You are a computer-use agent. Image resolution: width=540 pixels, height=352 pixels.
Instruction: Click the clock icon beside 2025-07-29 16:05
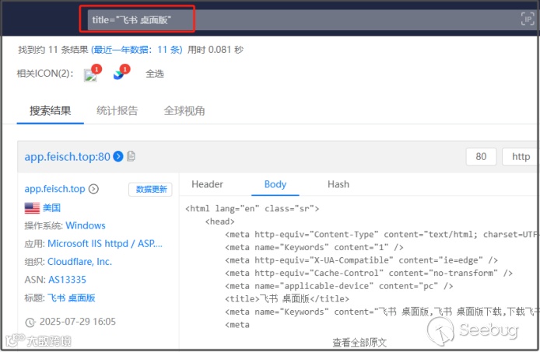[x=30, y=322]
